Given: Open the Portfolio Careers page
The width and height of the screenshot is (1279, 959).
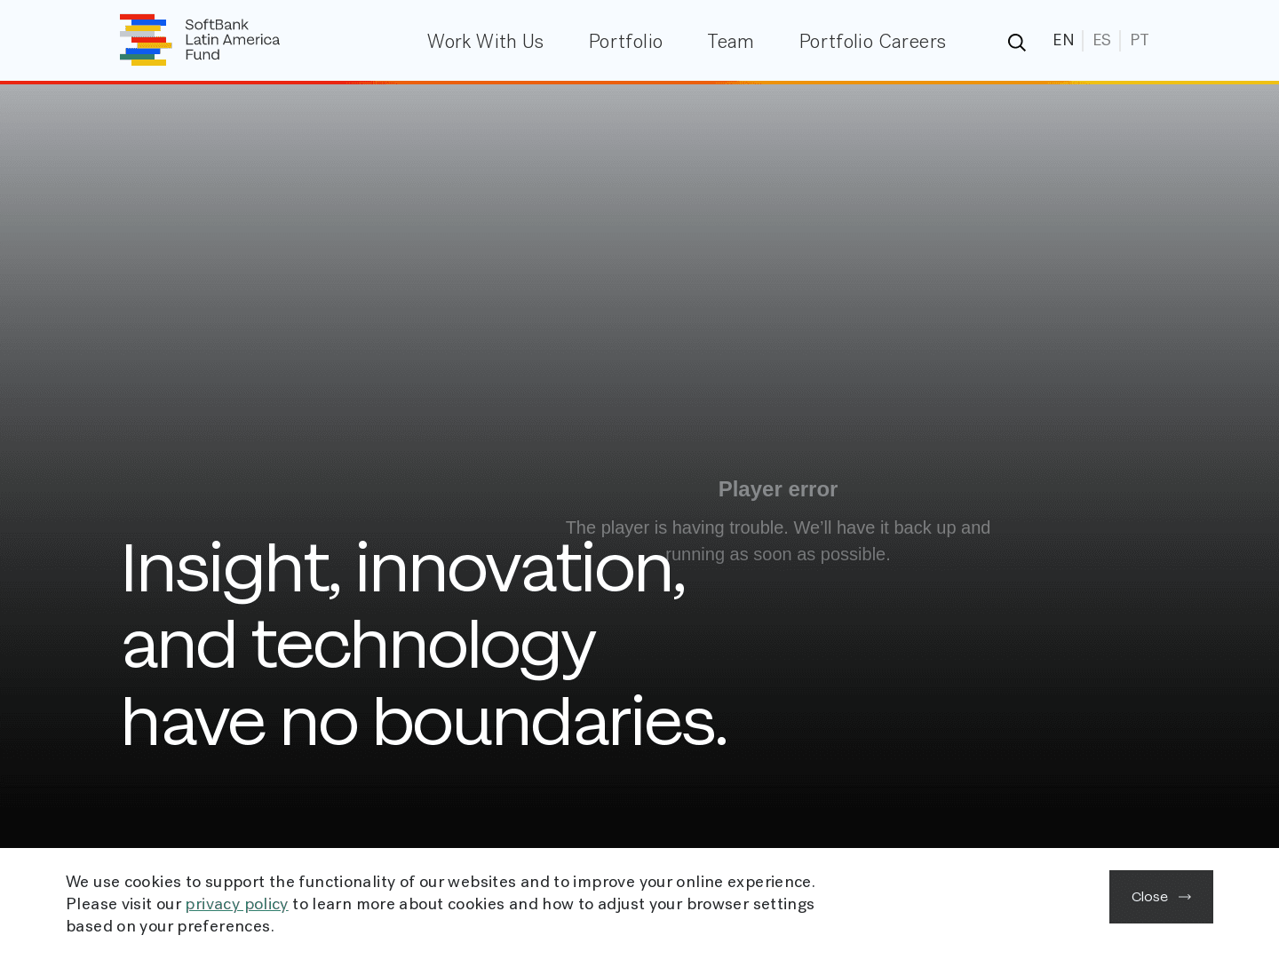Looking at the screenshot, I should click(872, 42).
